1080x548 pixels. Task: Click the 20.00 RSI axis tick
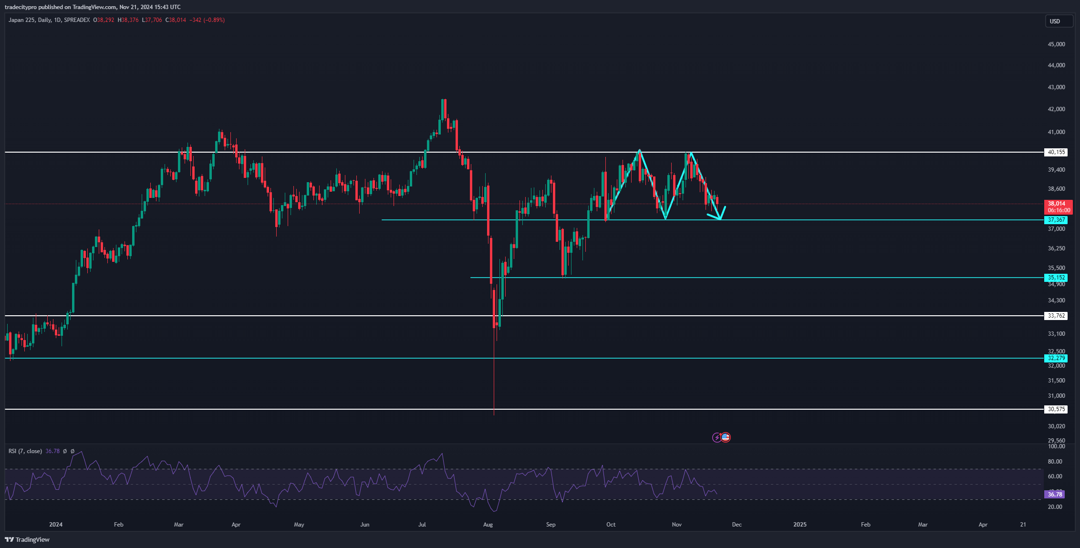1055,507
